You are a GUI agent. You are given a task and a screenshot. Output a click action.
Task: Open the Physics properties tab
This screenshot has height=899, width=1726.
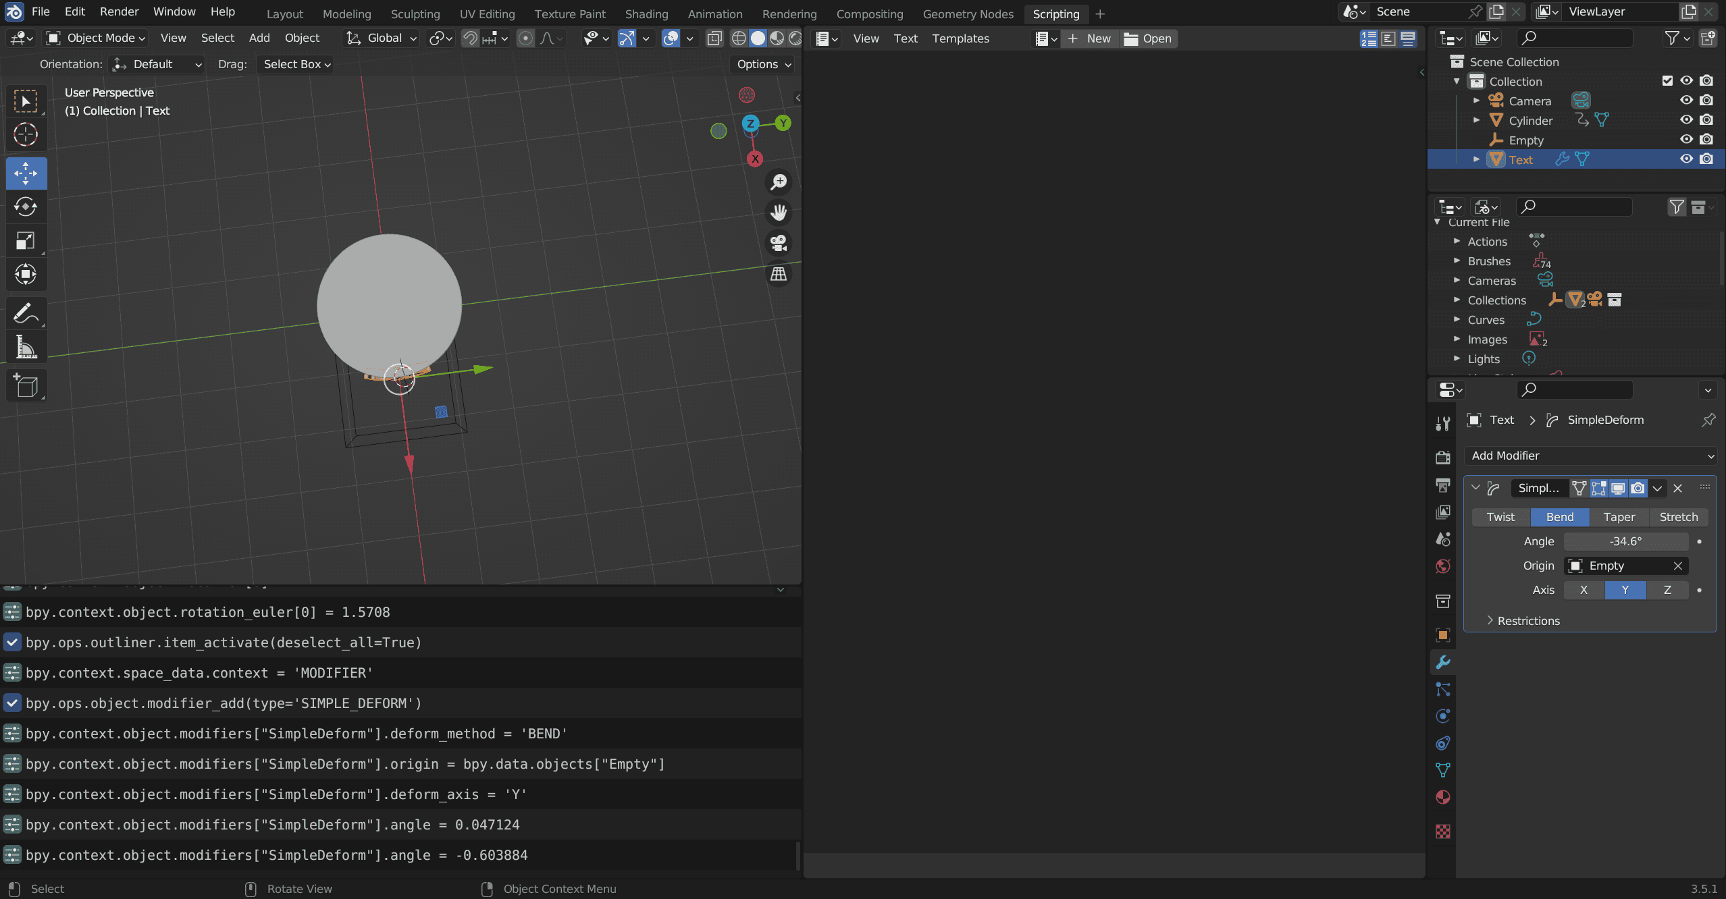coord(1443,716)
